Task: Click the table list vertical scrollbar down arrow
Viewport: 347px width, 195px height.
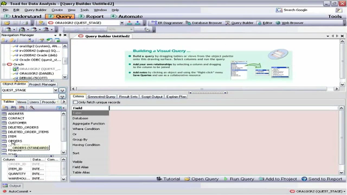Action: click(x=63, y=152)
